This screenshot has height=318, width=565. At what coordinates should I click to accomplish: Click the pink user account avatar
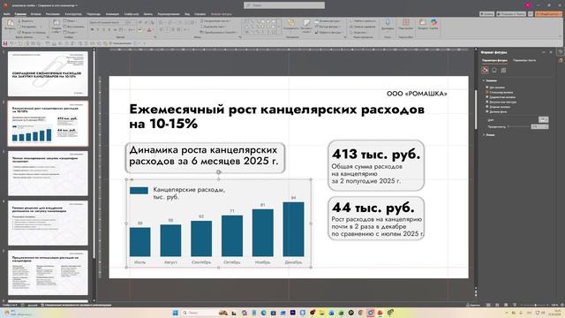click(x=528, y=5)
